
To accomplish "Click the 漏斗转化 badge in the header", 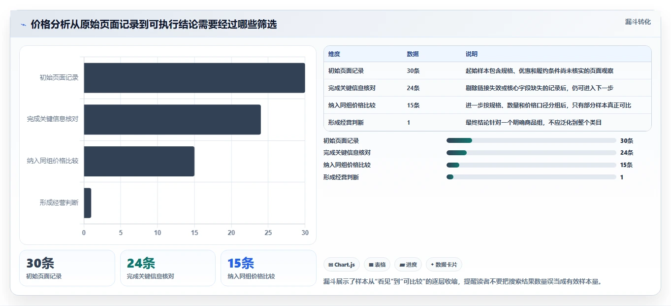I will click(x=638, y=22).
